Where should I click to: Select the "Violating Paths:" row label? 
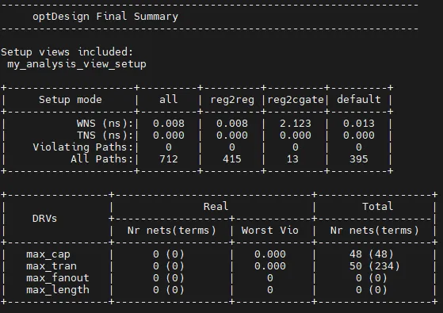[x=82, y=147]
